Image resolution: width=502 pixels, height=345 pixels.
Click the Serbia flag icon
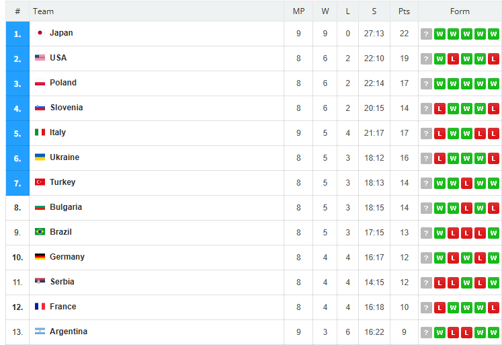tap(40, 281)
